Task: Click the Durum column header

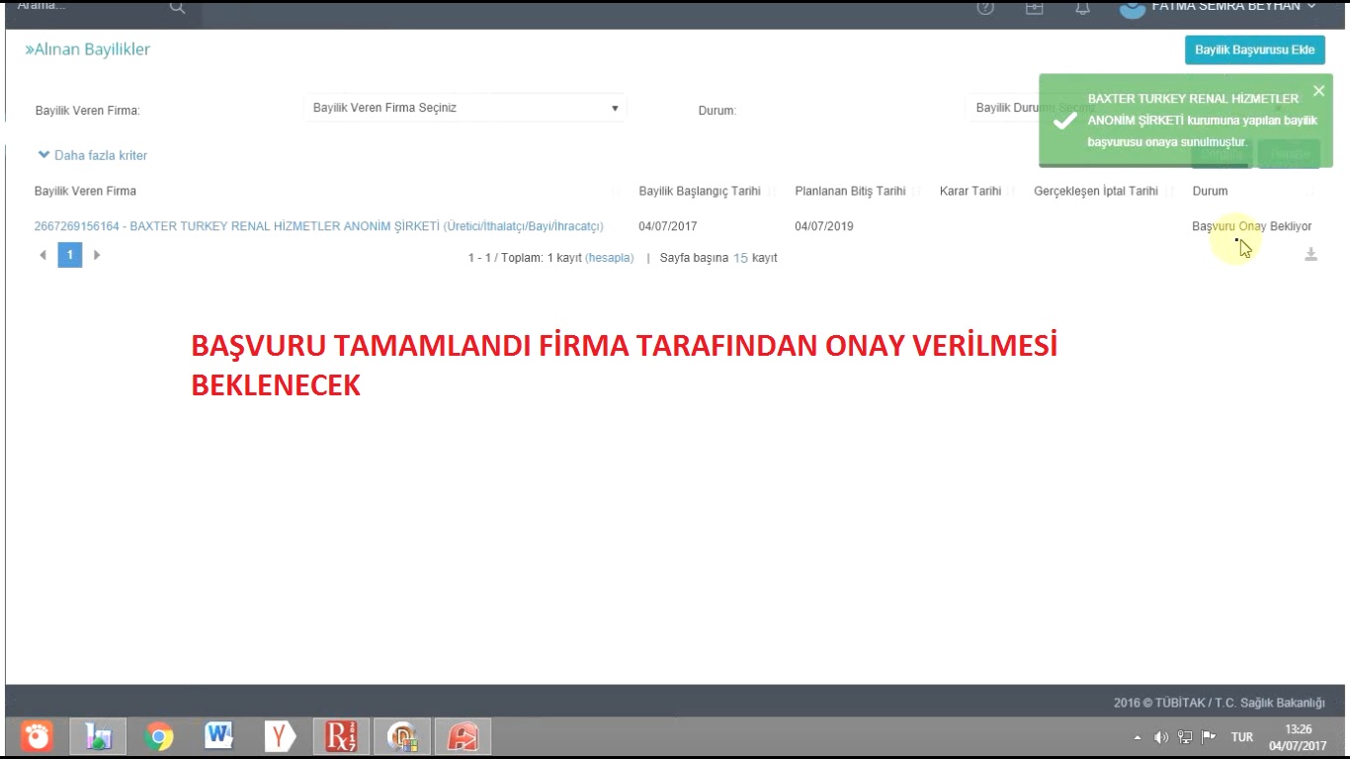Action: tap(1210, 191)
